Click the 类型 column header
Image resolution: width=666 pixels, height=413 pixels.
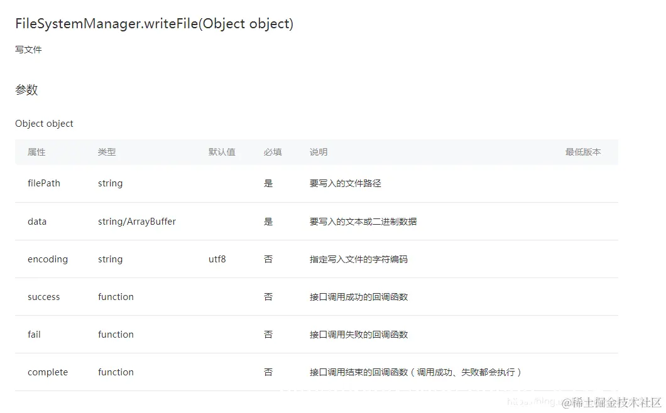click(x=107, y=152)
